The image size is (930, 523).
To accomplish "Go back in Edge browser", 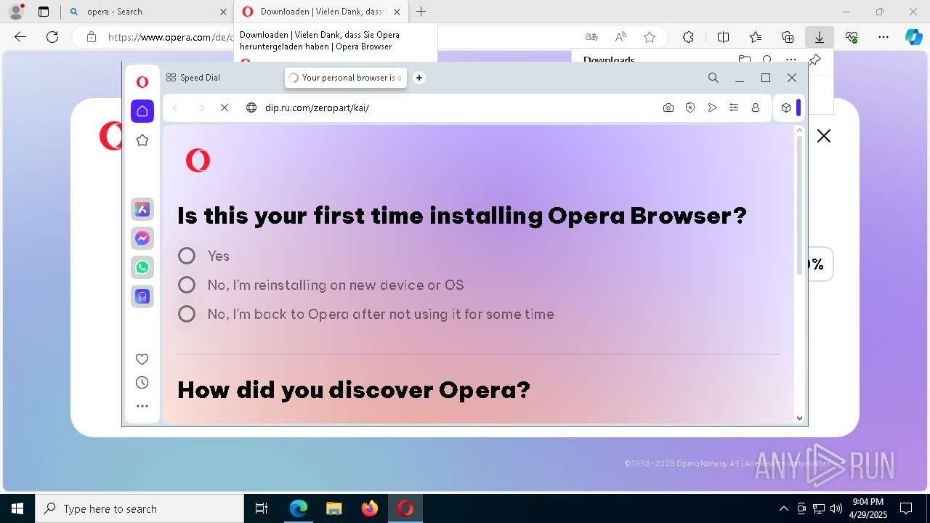I will click(20, 37).
